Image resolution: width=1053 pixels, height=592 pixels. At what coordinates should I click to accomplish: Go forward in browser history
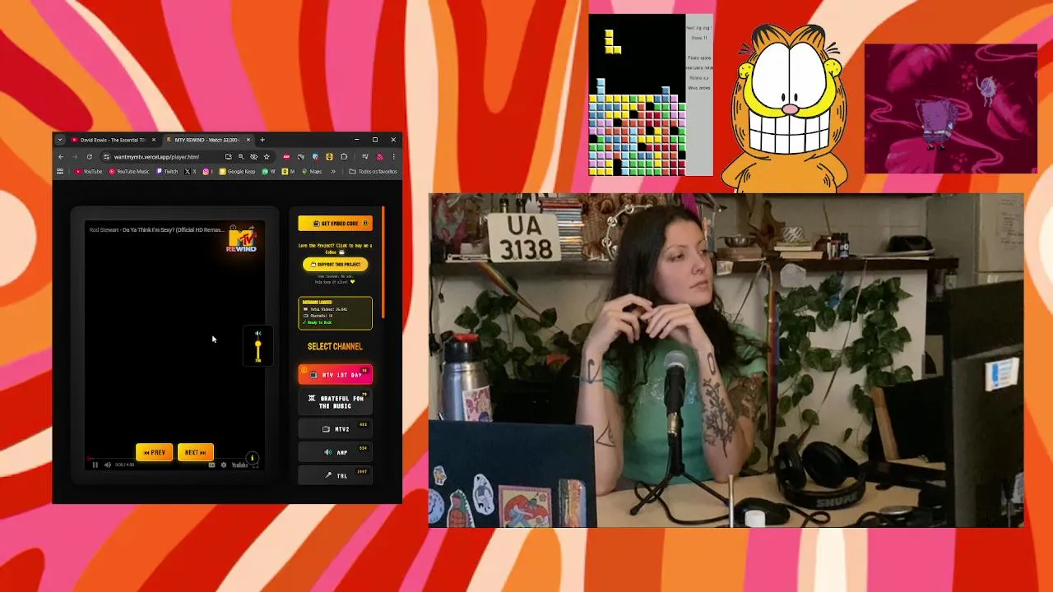coord(75,157)
